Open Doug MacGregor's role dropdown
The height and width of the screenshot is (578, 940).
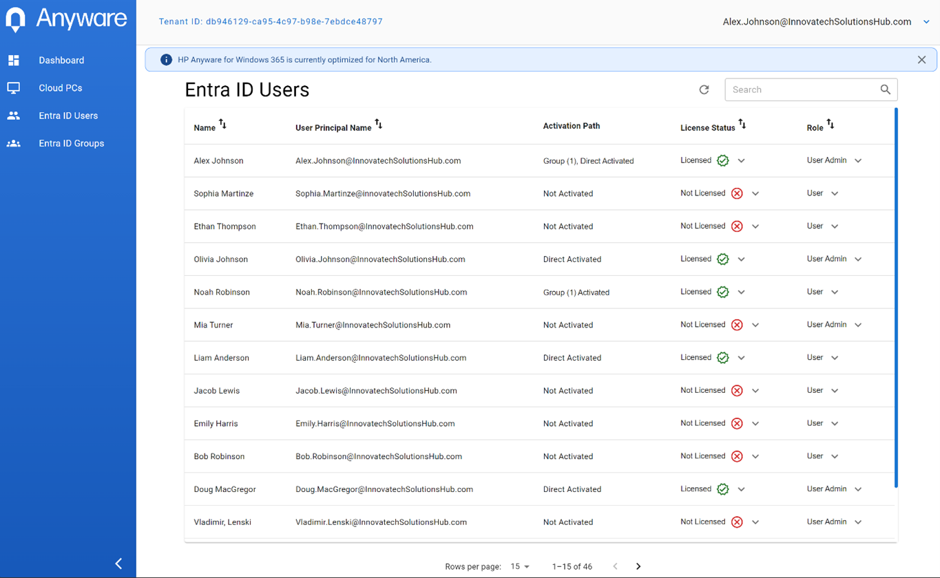tap(858, 489)
